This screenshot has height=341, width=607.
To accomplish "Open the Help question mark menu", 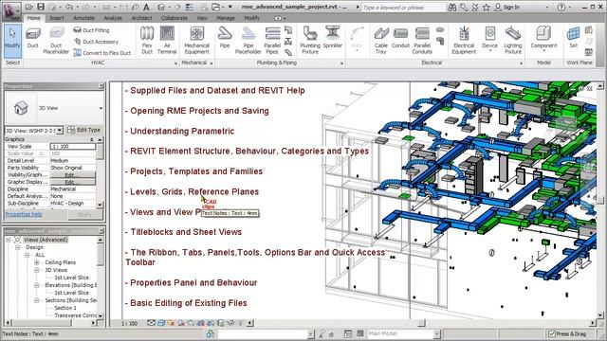I will (x=561, y=7).
